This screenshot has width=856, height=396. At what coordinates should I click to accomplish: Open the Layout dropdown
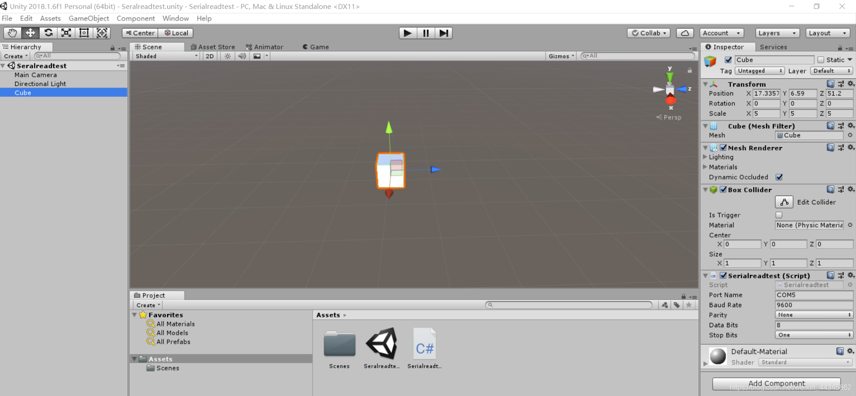[x=828, y=33]
